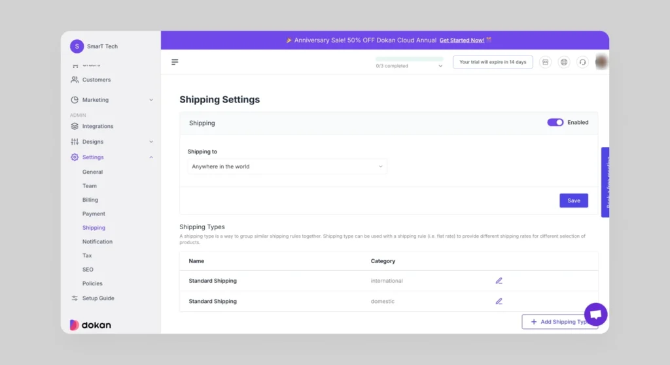670x365 pixels.
Task: Click the SmarT Tech avatar icon
Action: 77,46
